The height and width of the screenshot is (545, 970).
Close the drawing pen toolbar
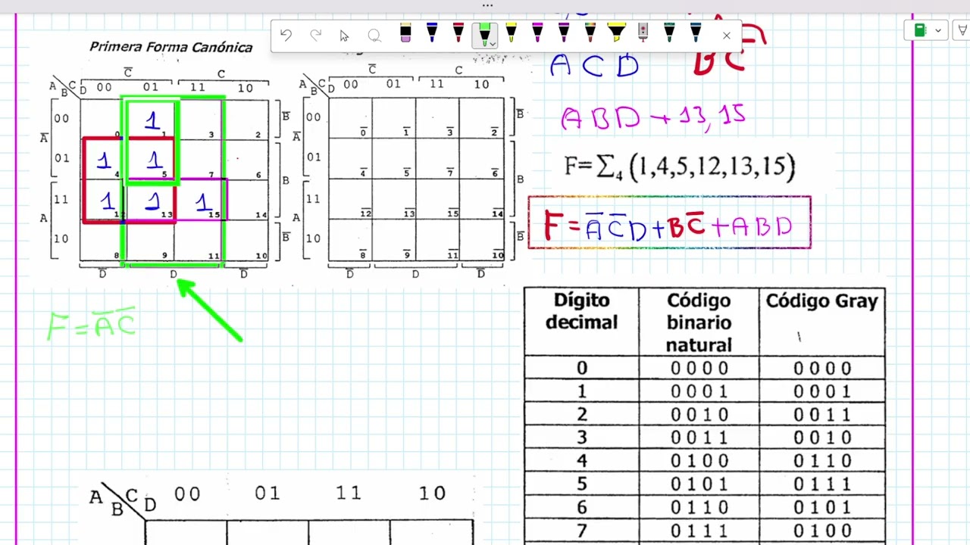pos(726,36)
